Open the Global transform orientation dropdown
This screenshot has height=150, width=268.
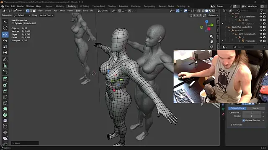click(x=104, y=11)
